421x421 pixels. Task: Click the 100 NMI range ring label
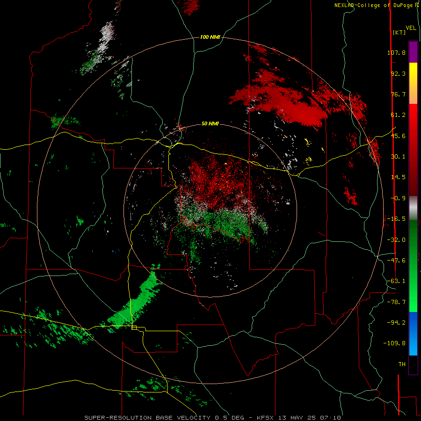click(210, 37)
